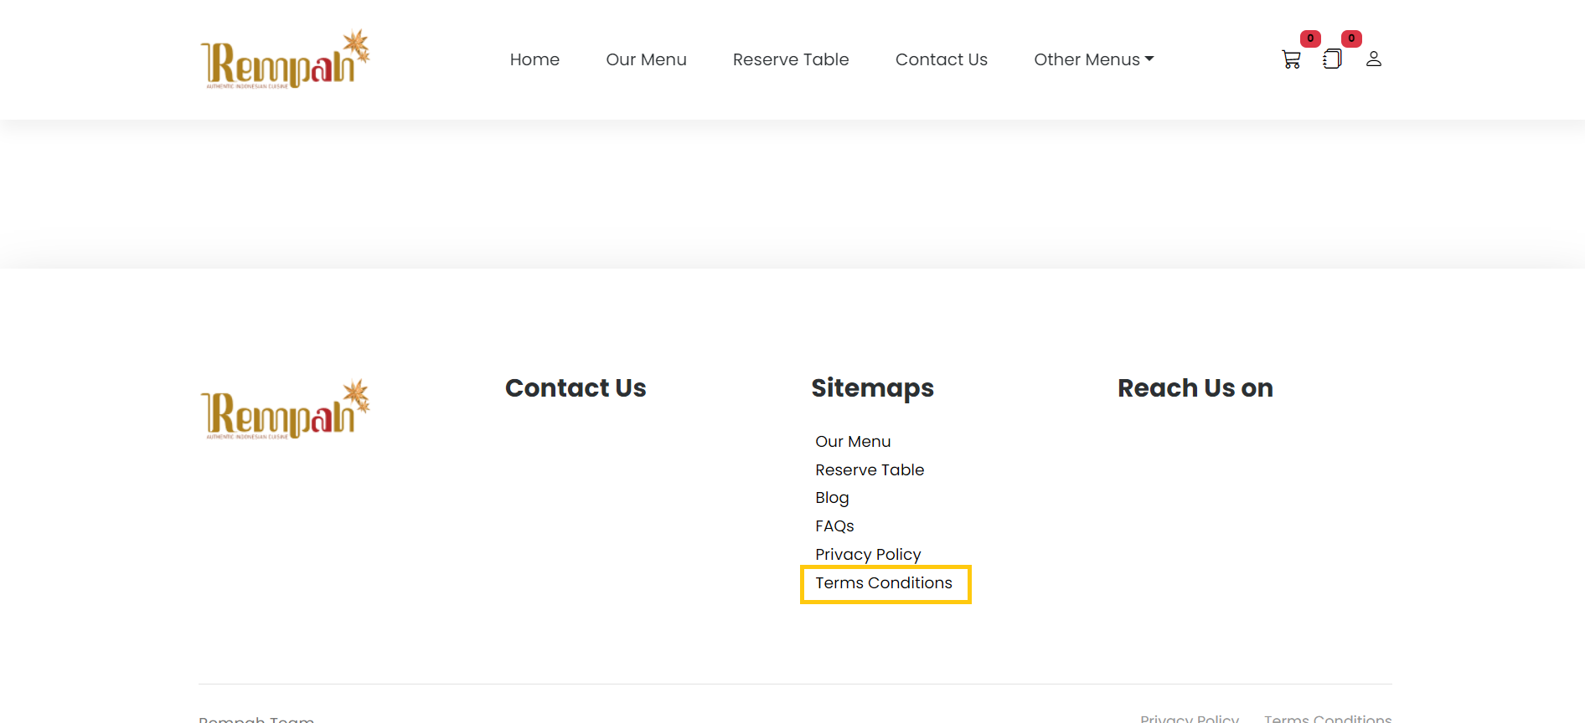Expand the Other Menus dropdown

pyautogui.click(x=1093, y=59)
